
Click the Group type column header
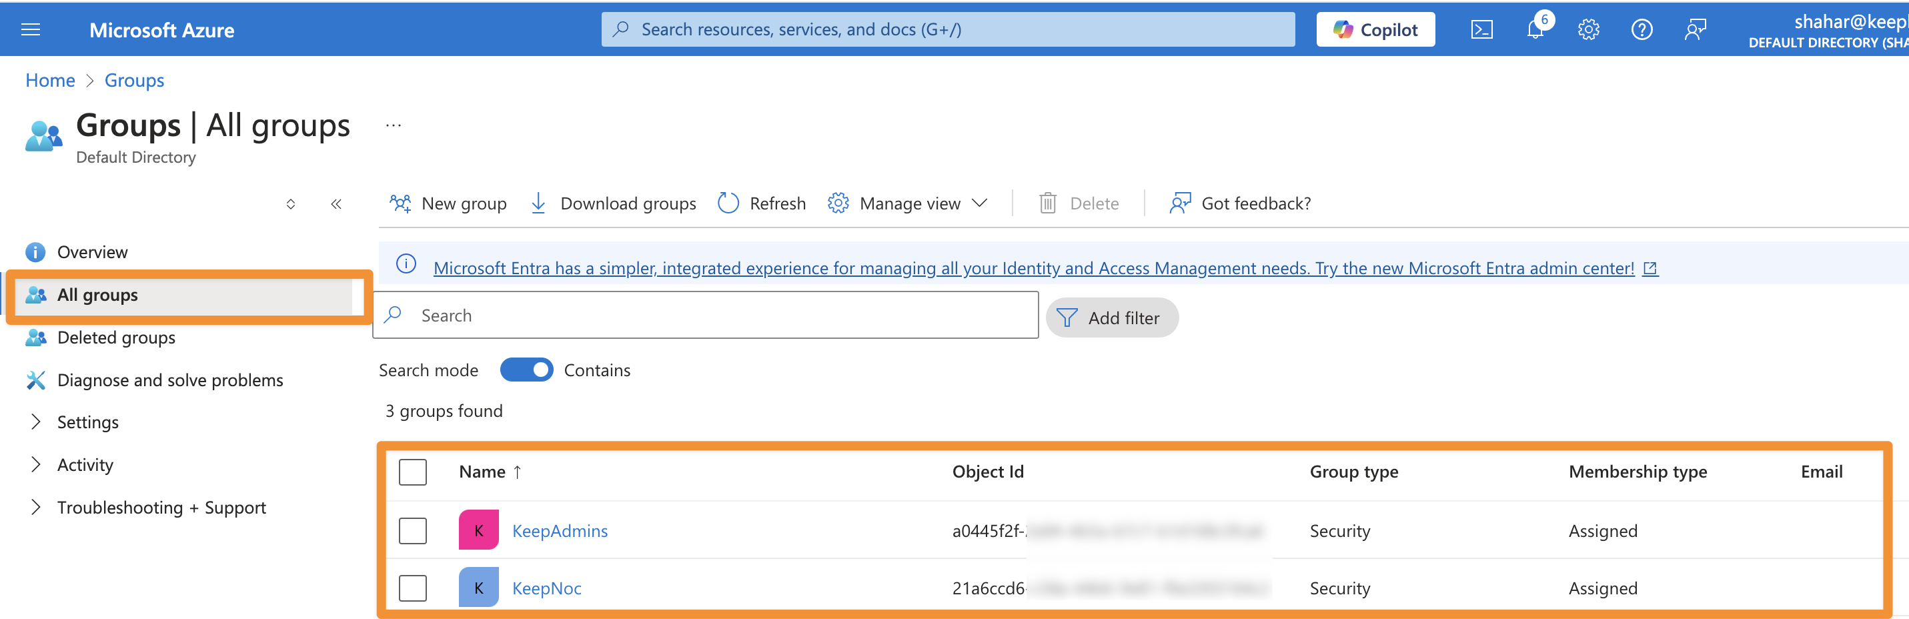(1354, 472)
